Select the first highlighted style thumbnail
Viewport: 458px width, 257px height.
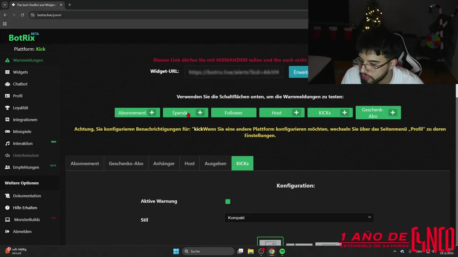pos(270,241)
